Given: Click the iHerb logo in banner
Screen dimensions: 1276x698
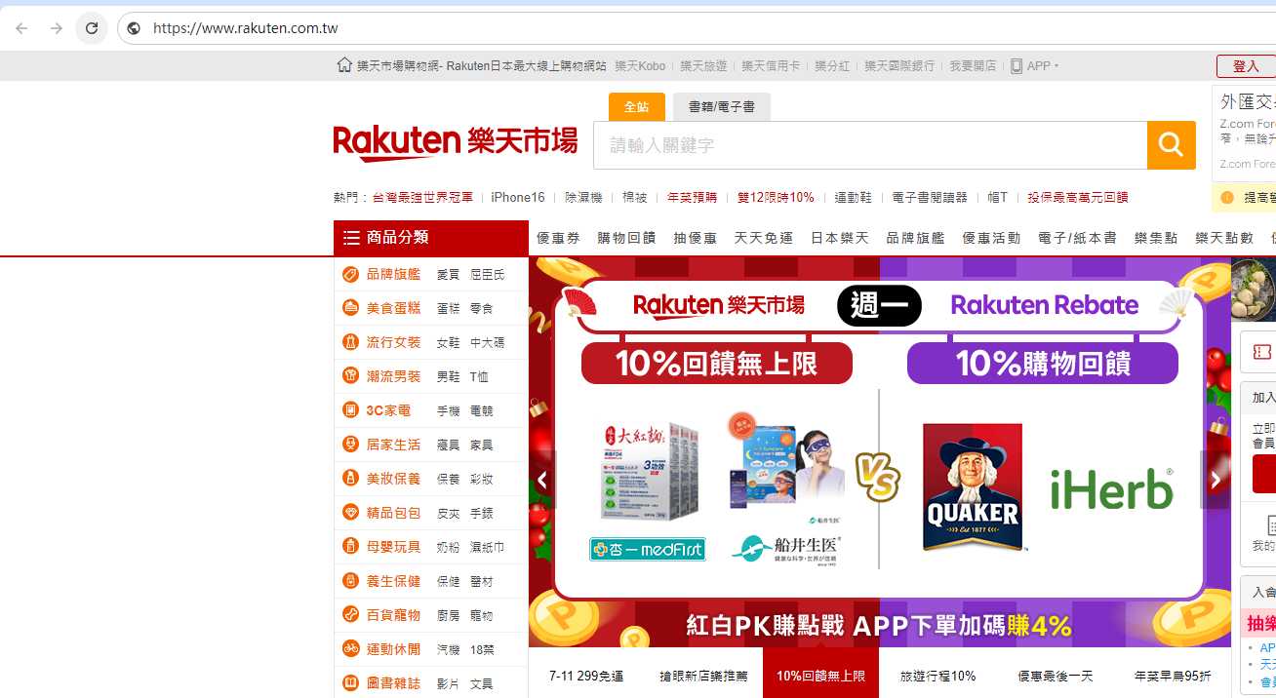Looking at the screenshot, I should coord(1112,488).
